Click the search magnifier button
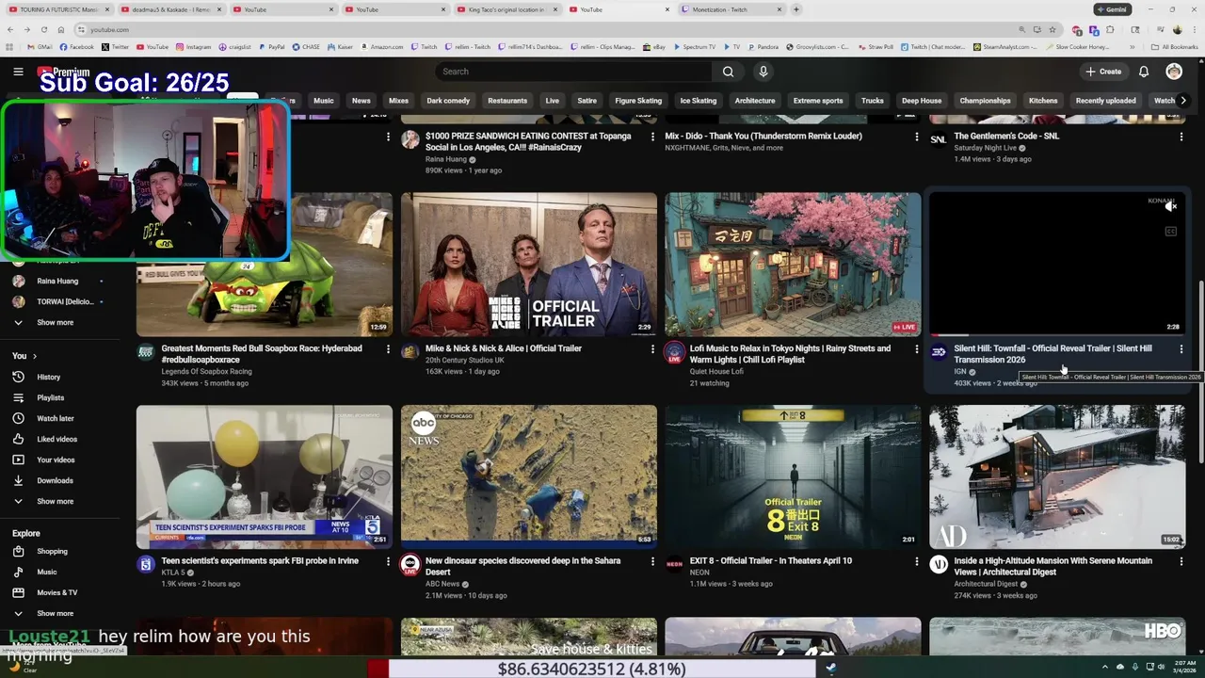The image size is (1205, 678). point(728,72)
